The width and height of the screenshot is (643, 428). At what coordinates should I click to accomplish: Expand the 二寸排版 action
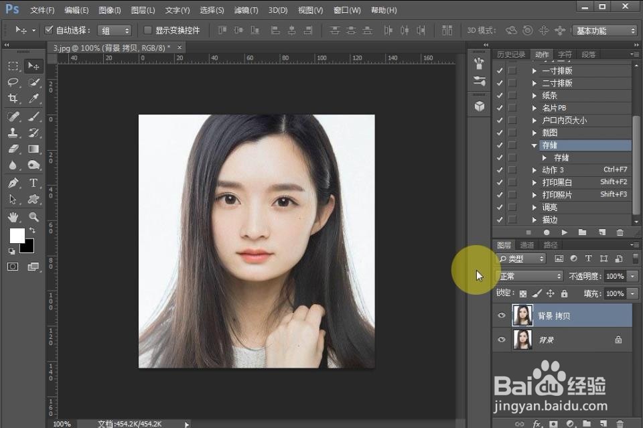(x=534, y=83)
